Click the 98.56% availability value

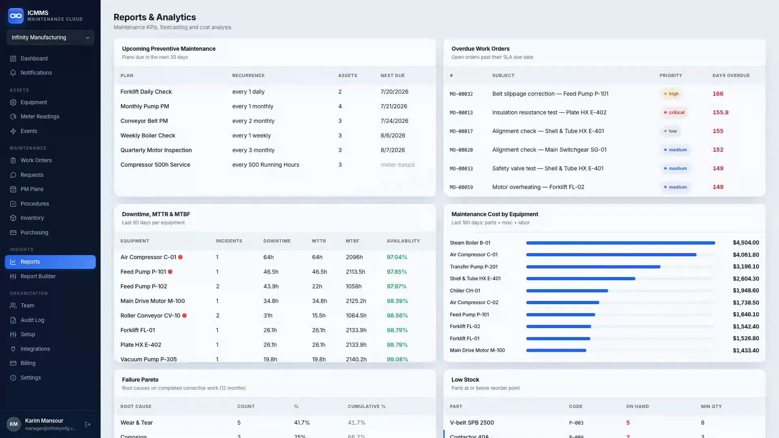(397, 316)
